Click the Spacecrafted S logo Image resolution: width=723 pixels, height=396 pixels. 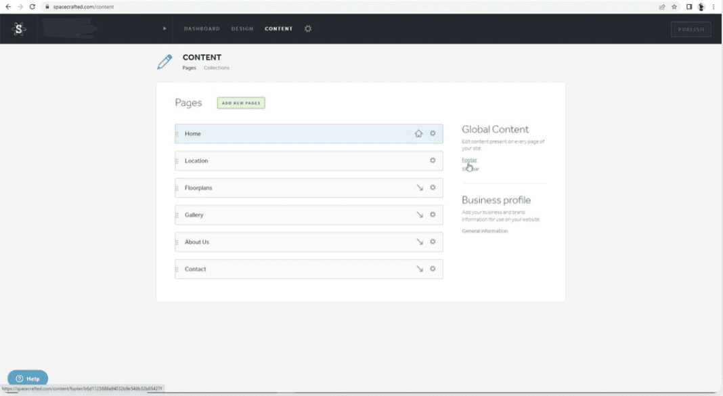(x=19, y=29)
